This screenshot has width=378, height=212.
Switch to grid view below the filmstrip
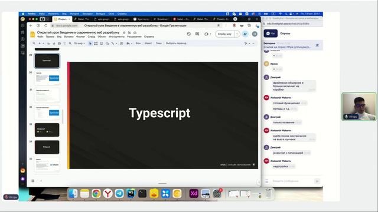33,181
